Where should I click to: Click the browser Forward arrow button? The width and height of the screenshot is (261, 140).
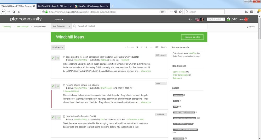coord(9,12)
